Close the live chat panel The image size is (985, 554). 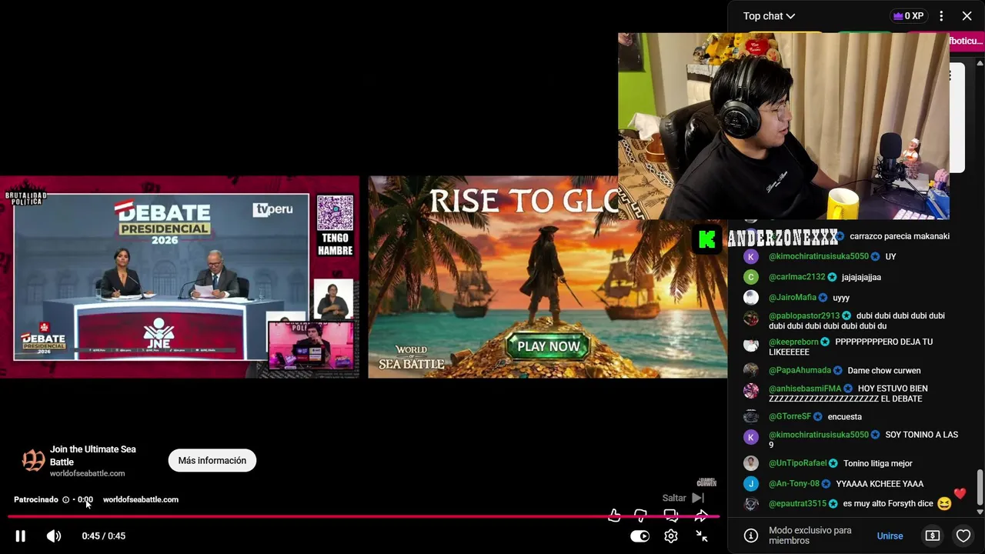pyautogui.click(x=967, y=15)
